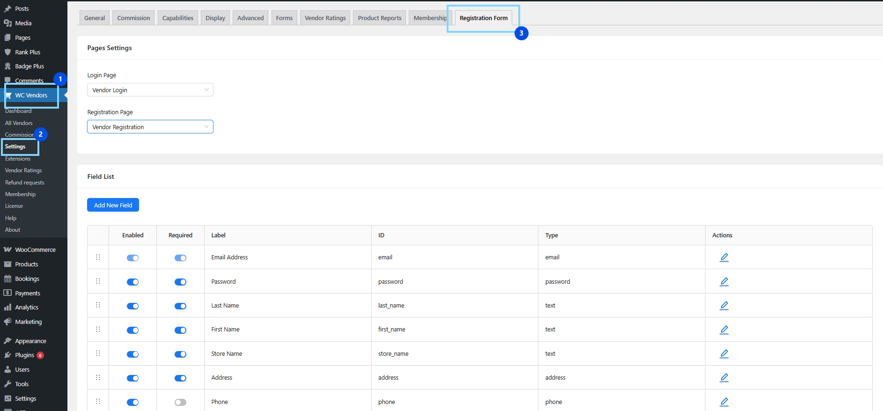Open the Vendor Ratings tab
Viewport: 883px width, 411px height.
point(325,18)
